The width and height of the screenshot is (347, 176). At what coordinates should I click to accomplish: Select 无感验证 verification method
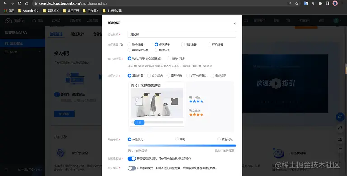click(212, 76)
